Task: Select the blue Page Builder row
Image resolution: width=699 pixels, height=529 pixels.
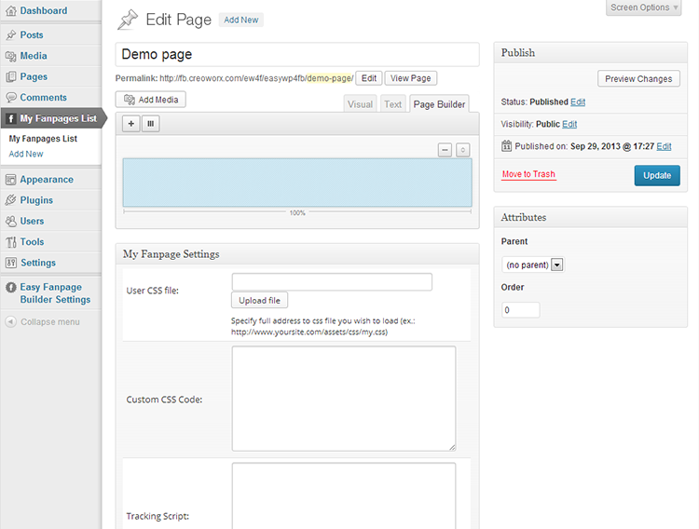Action: (x=297, y=183)
